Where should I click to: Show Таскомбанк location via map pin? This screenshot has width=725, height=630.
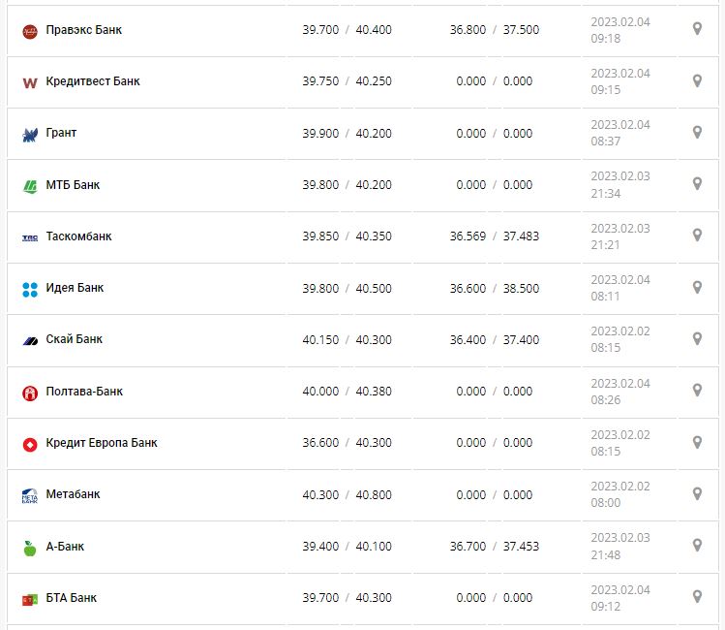[697, 236]
